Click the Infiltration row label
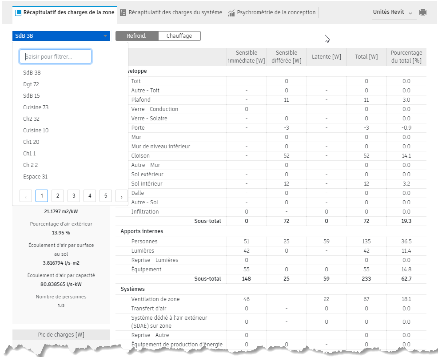This screenshot has height=357, width=438. point(145,211)
